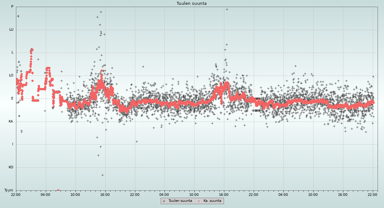The width and height of the screenshot is (384, 208).
Task: Select the 'E' direction axis label
Action: (12, 99)
